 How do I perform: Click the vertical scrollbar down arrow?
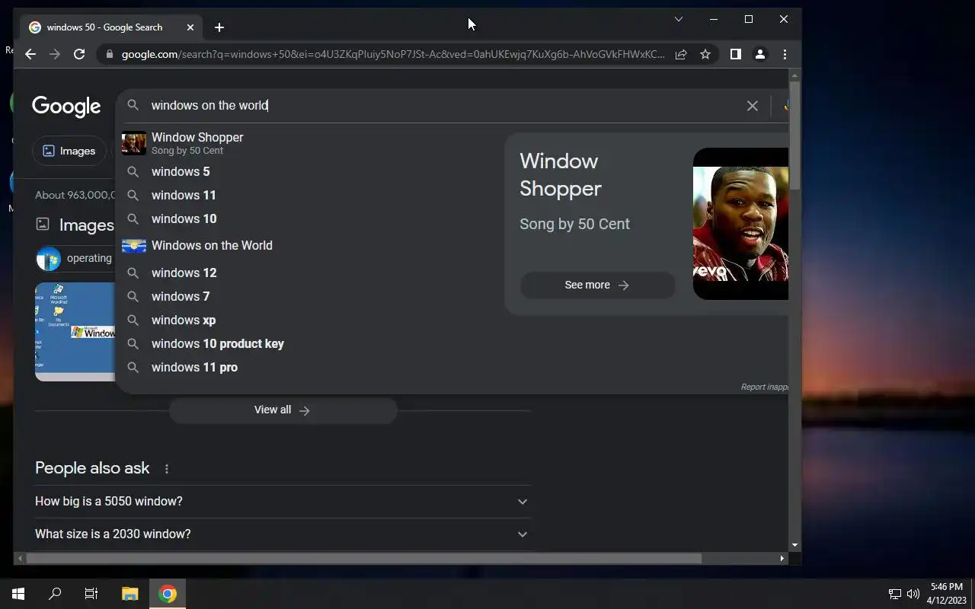coord(795,545)
